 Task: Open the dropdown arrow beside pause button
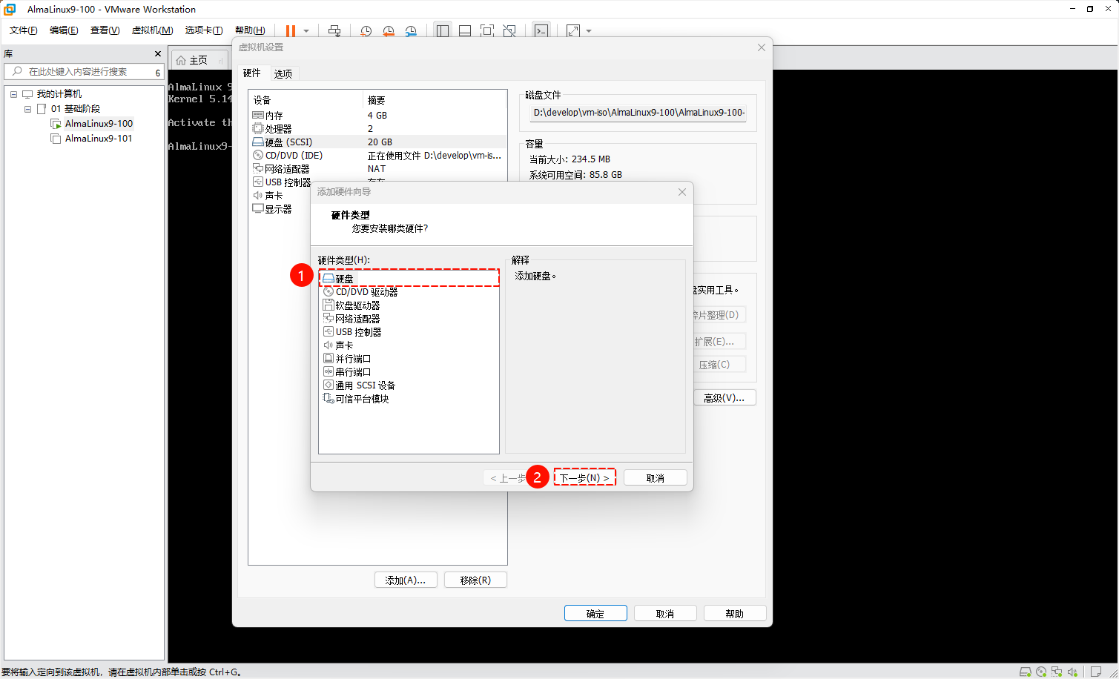point(306,31)
